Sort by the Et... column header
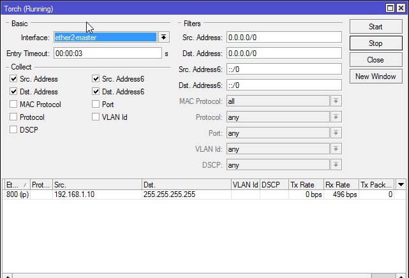This screenshot has width=409, height=278. (17, 185)
